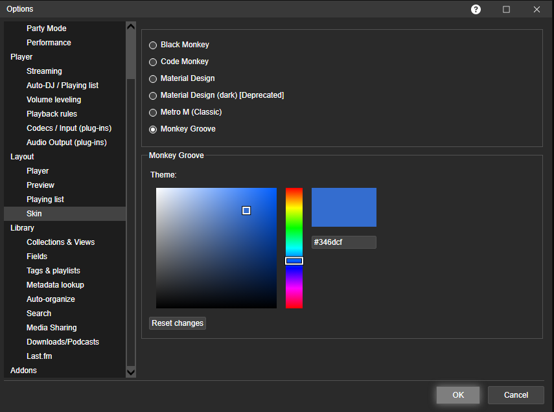Select the Black Monkey skin
This screenshot has height=412, width=554.
pyautogui.click(x=153, y=45)
